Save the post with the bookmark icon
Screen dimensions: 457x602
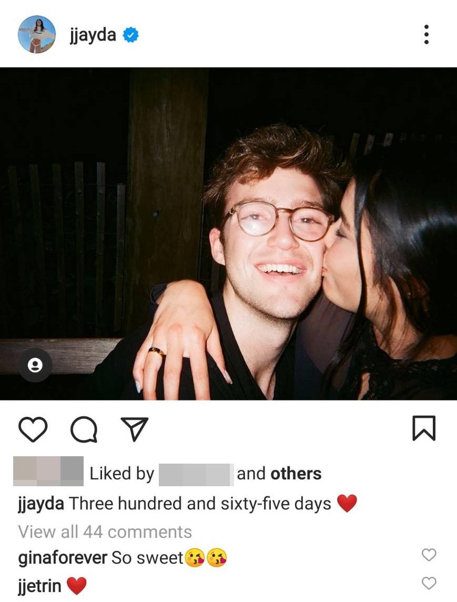point(424,428)
